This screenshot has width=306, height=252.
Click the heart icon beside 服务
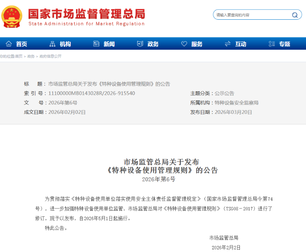(184, 44)
